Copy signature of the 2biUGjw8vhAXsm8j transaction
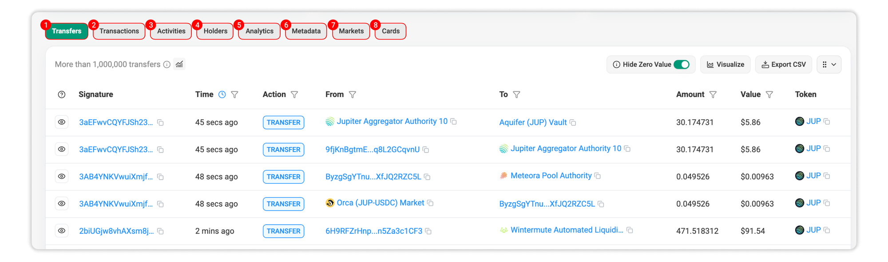 (161, 231)
